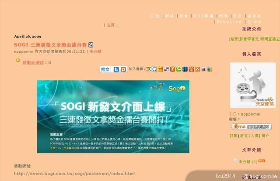Image resolution: width=280 pixels, height=181 pixels.
Task: Open the 未分類 category under the post header
Action: click(x=95, y=51)
